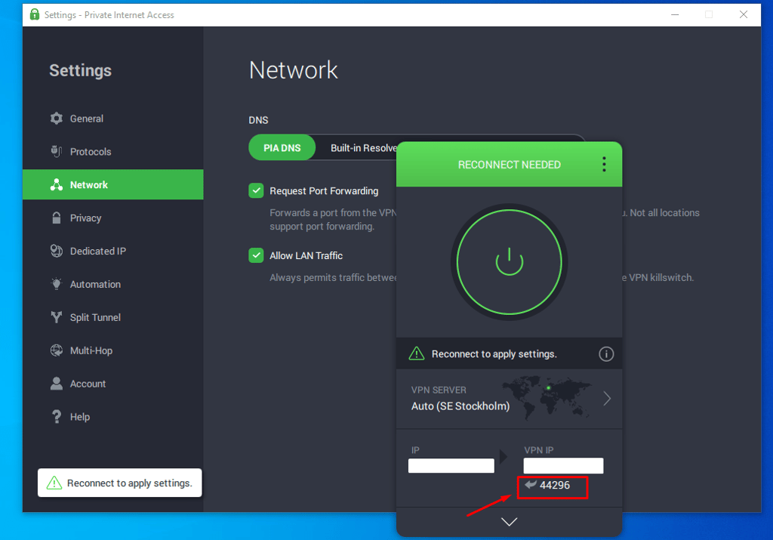The image size is (773, 540).
Task: Open VPN server list via right chevron
Action: (x=607, y=398)
